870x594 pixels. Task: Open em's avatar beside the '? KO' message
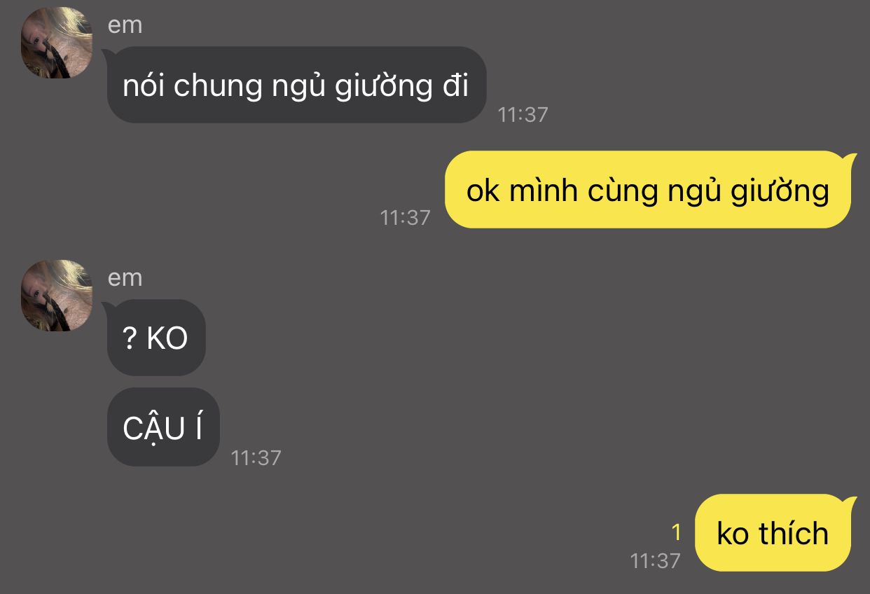(57, 296)
